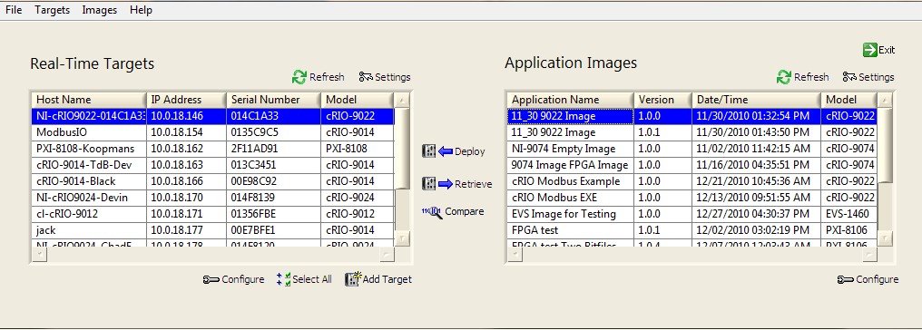Click the green Exit icon
The width and height of the screenshot is (922, 330).
869,50
